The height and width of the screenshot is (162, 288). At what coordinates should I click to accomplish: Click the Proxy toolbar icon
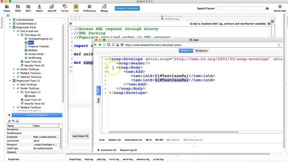(x=104, y=7)
